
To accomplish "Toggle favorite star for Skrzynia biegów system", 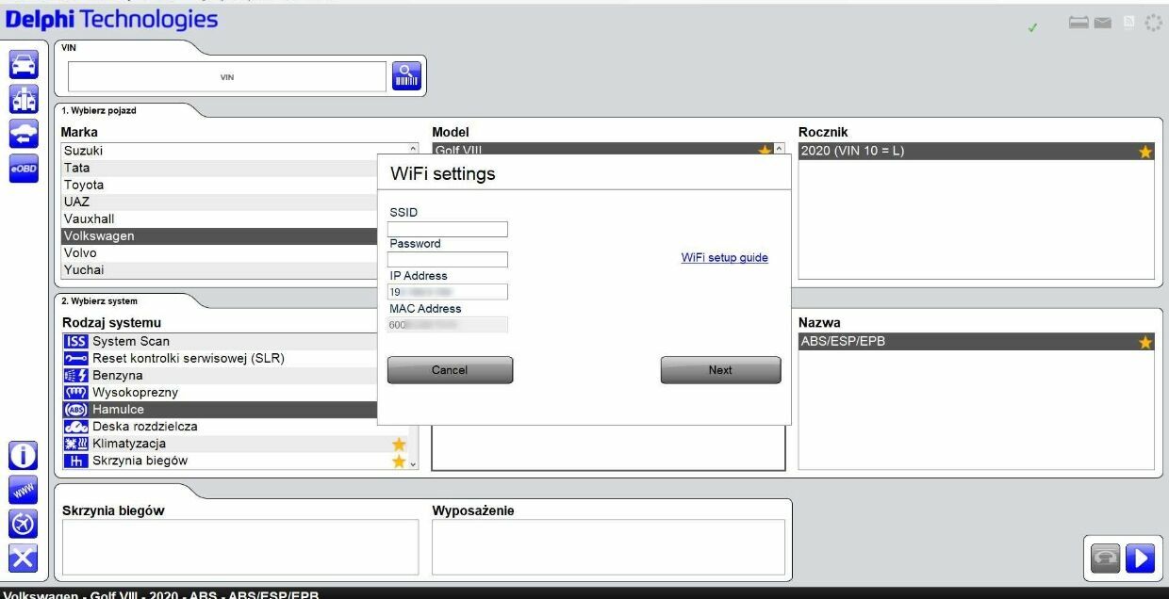I will pos(399,461).
